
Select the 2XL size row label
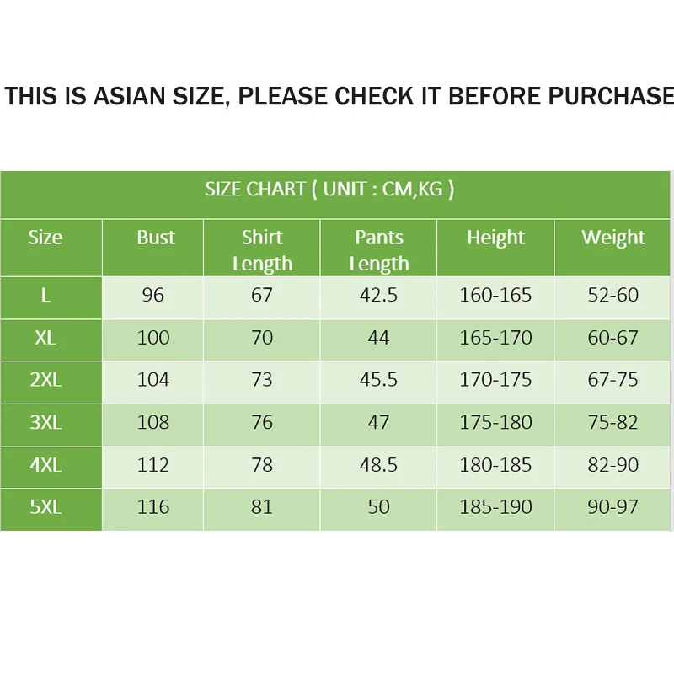(45, 380)
